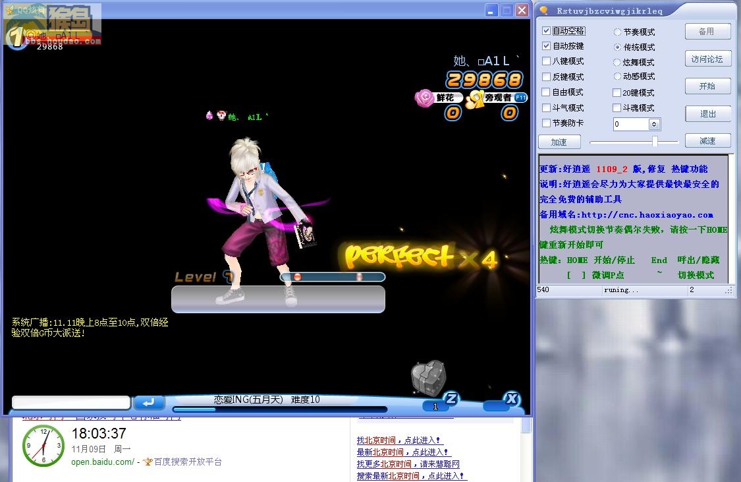Enable 斗气模式 checkbox
The width and height of the screenshot is (741, 482).
(x=546, y=108)
